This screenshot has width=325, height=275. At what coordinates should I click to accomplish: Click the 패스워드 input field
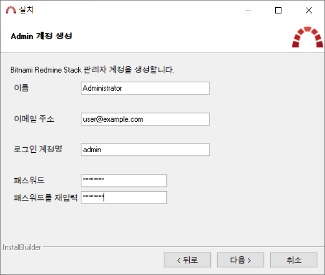124,181
